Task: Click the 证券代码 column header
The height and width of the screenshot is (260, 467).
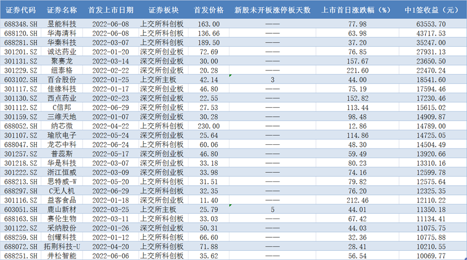Action: pyautogui.click(x=19, y=10)
